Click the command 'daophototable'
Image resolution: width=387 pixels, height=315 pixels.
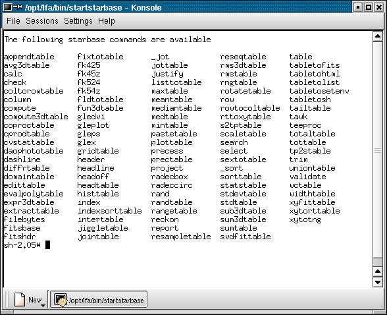pyautogui.click(x=34, y=151)
